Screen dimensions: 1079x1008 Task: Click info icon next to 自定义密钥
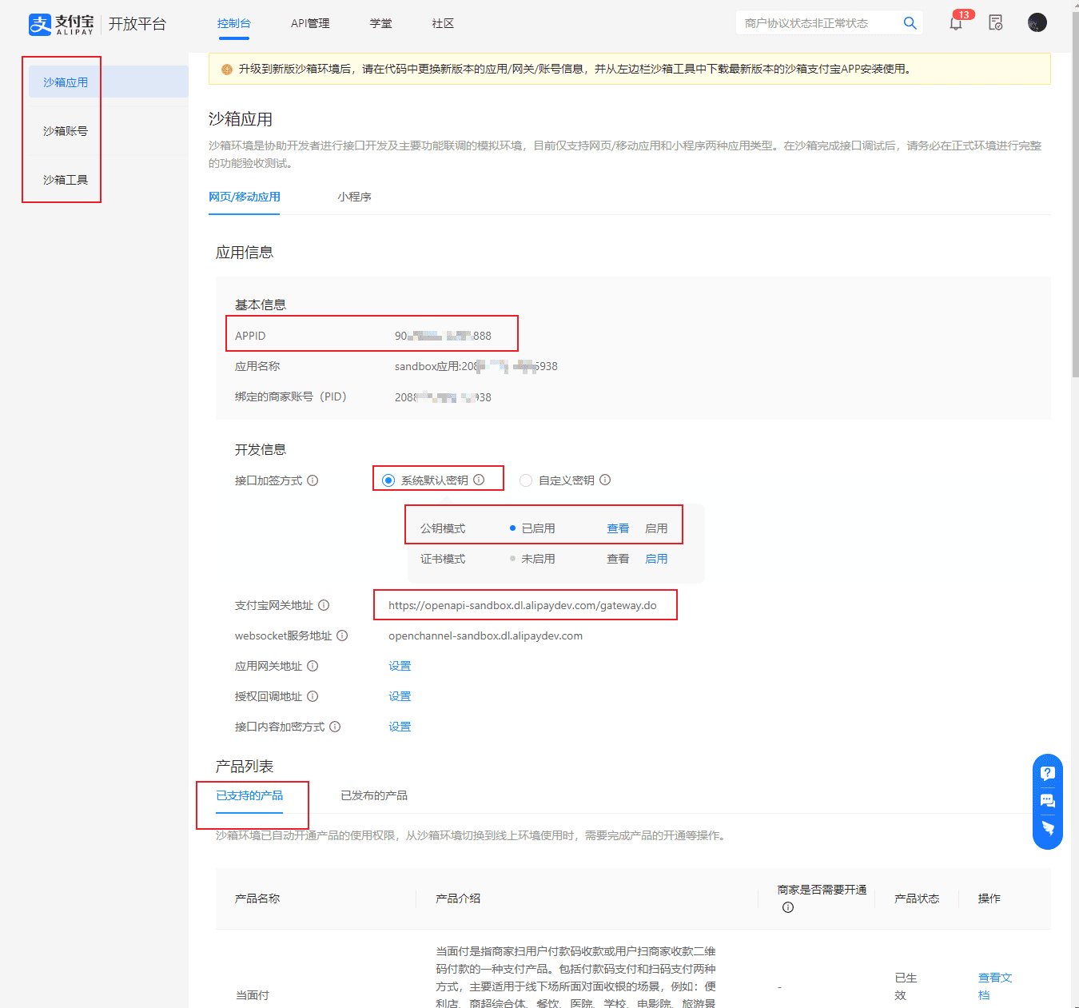click(x=605, y=480)
